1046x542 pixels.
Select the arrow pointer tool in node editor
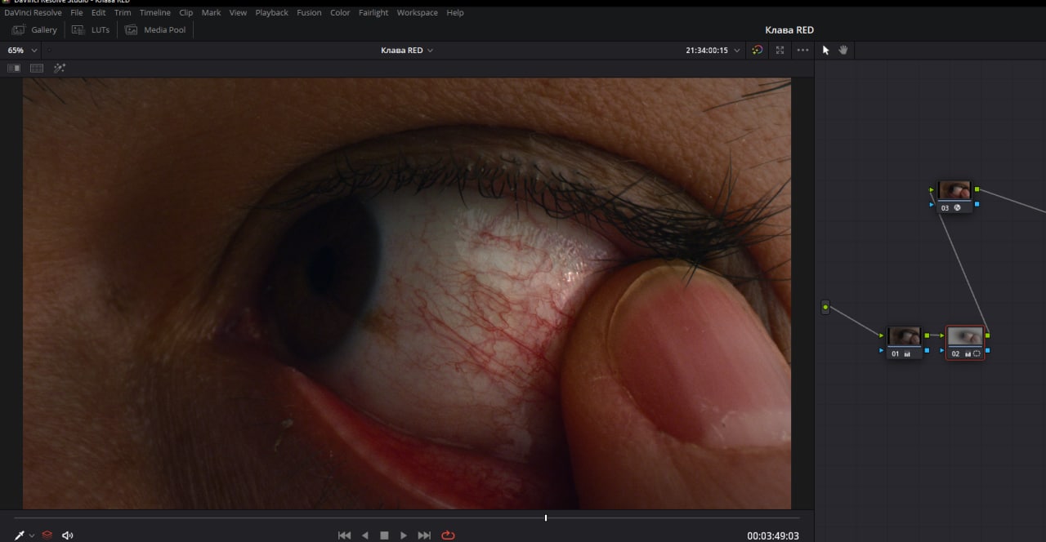pos(825,50)
